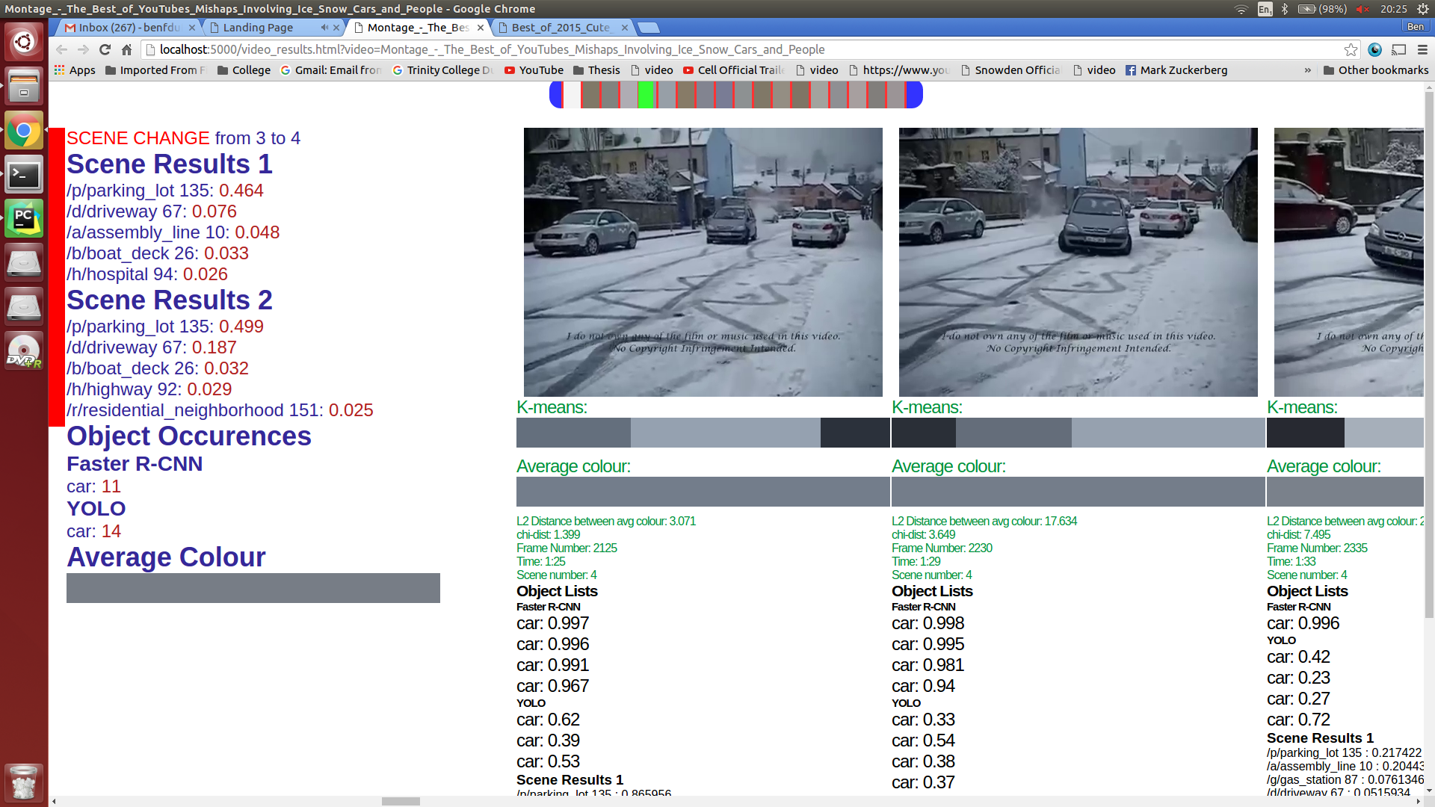Click the cast screen icon

[x=1398, y=49]
